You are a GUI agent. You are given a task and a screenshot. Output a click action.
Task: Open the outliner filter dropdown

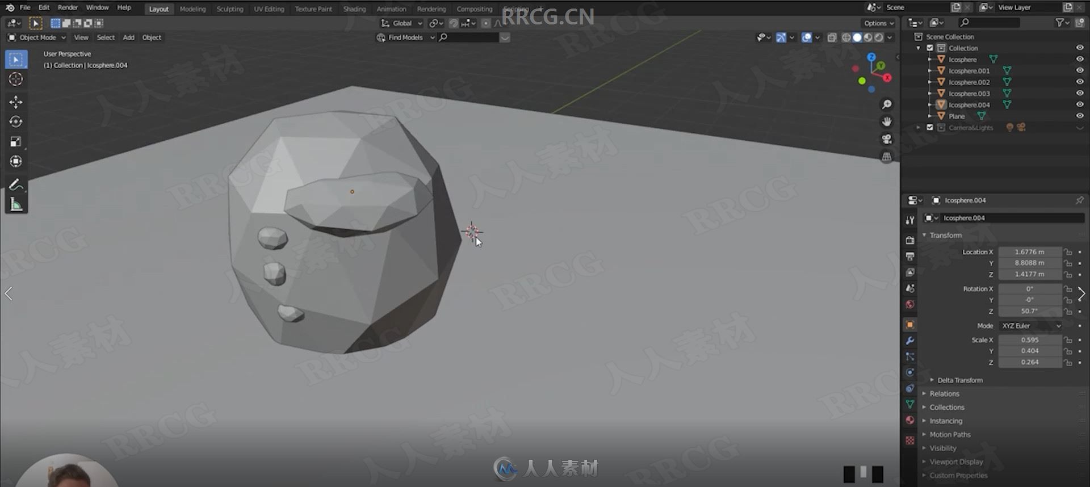click(x=1062, y=23)
